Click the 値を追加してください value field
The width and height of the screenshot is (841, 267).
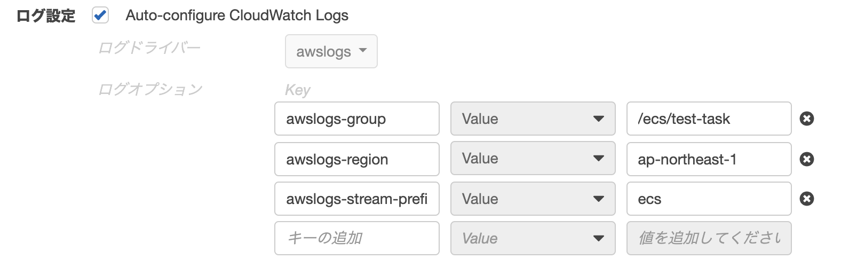point(709,238)
